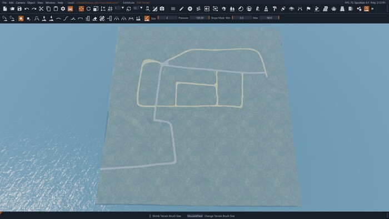Click the flag icon in the toolbar
Image resolution: width=389 pixels, height=219 pixels.
(308, 9)
